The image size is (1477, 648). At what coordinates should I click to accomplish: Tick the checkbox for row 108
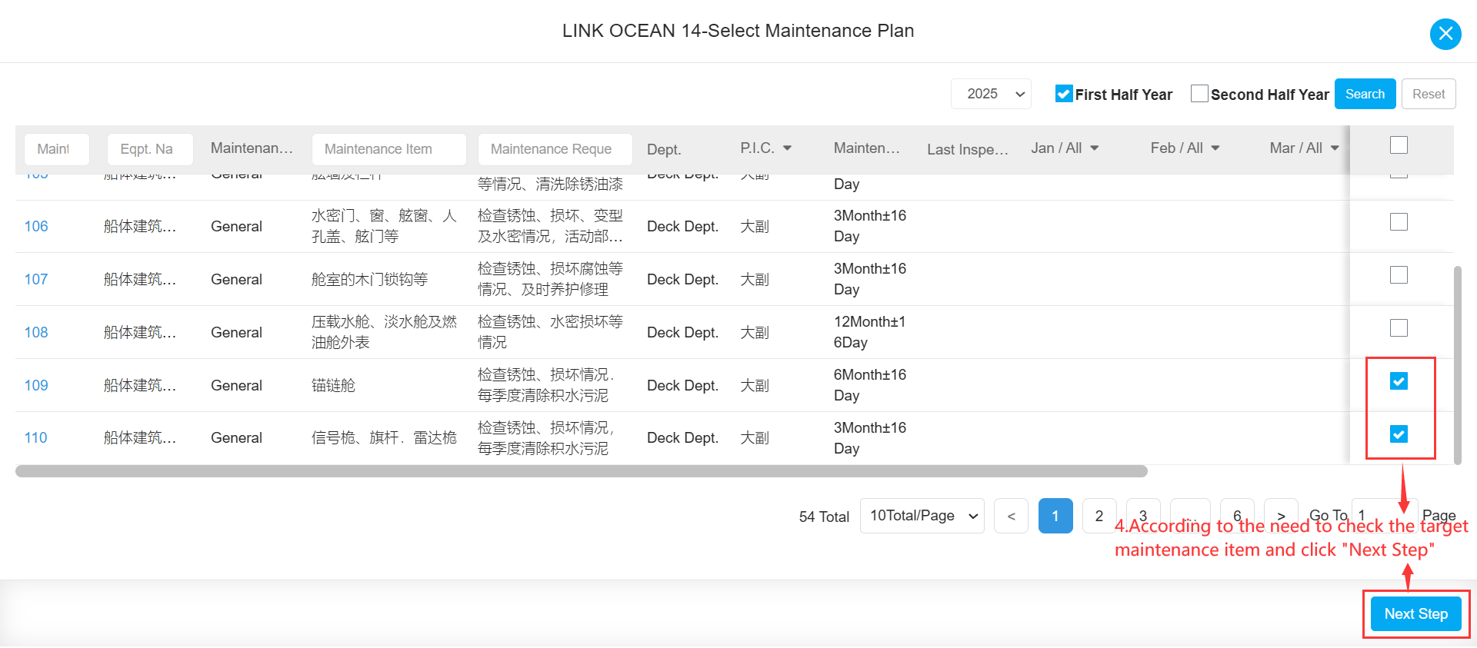(x=1399, y=328)
